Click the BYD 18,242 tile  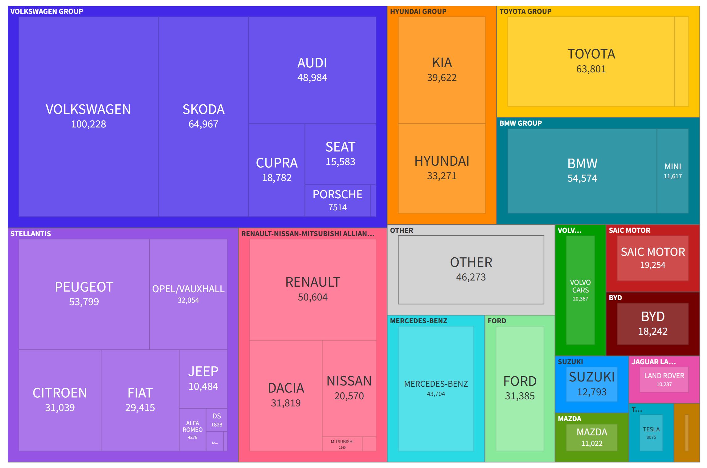pos(652,324)
